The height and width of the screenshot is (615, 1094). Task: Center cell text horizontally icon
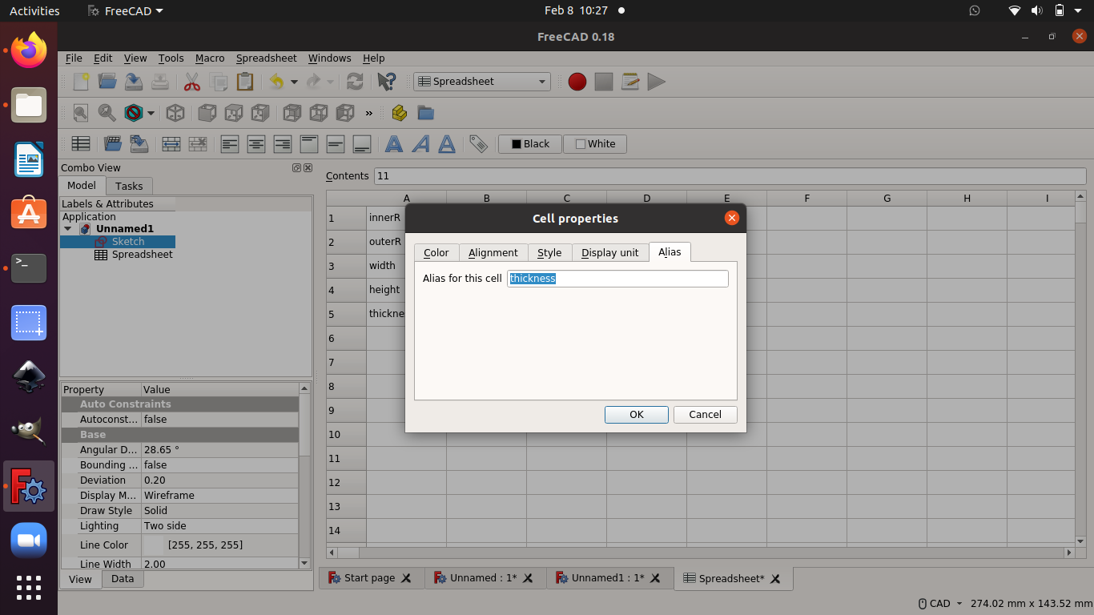pos(256,144)
